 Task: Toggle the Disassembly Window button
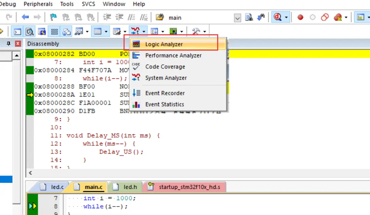(30, 32)
